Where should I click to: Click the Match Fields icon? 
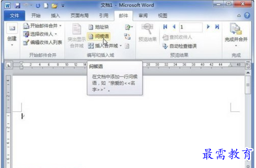click(127, 37)
